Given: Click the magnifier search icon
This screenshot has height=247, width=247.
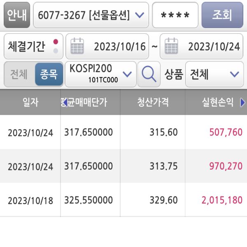Looking at the screenshot, I should [x=149, y=74].
